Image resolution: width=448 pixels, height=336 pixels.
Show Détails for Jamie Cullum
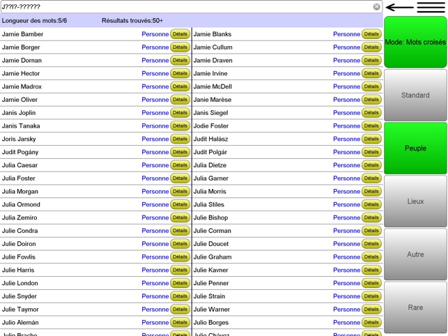point(371,47)
